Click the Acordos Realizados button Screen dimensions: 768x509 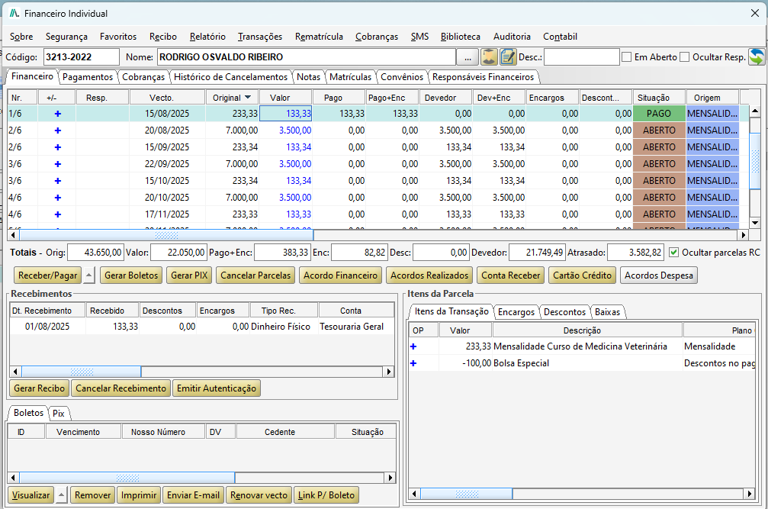click(429, 275)
